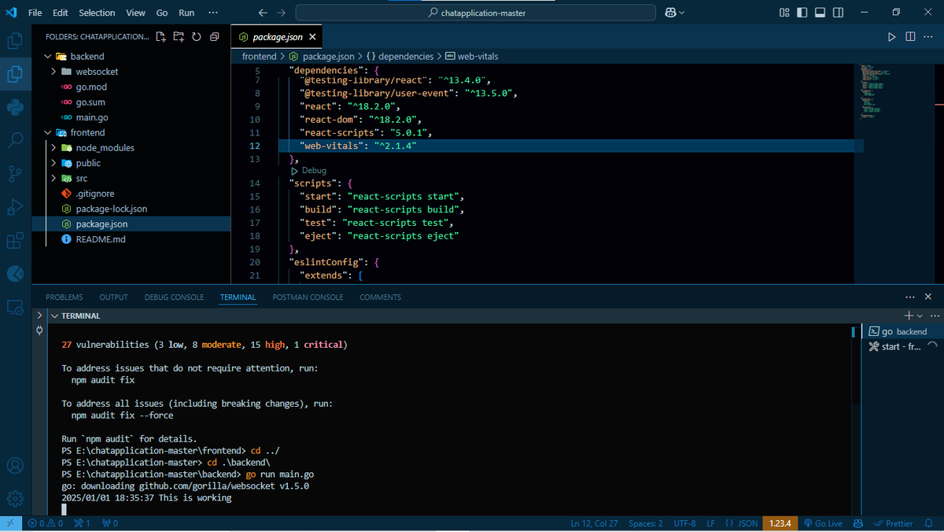Expand the src folder
This screenshot has height=532, width=944.
(x=54, y=179)
